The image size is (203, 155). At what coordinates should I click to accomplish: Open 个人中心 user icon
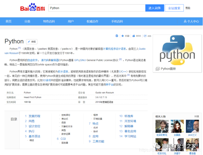[x=185, y=21]
